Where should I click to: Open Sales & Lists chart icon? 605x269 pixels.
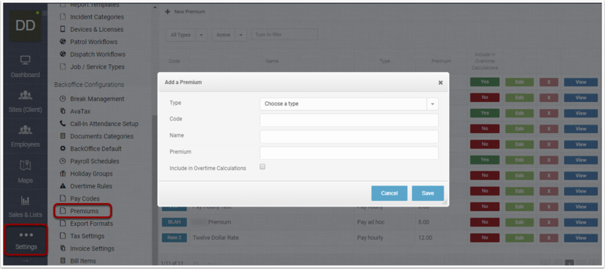[x=25, y=201]
